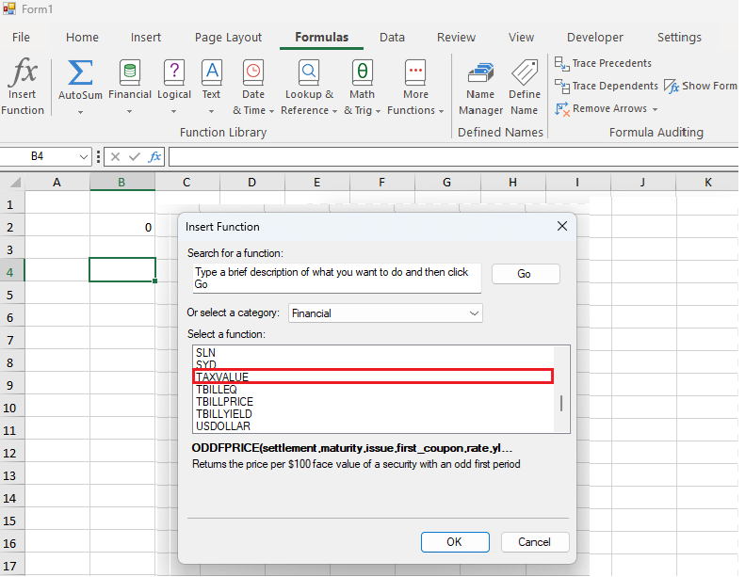Open the Financial category combo box
Viewport: 745px width, 577px height.
(x=385, y=313)
